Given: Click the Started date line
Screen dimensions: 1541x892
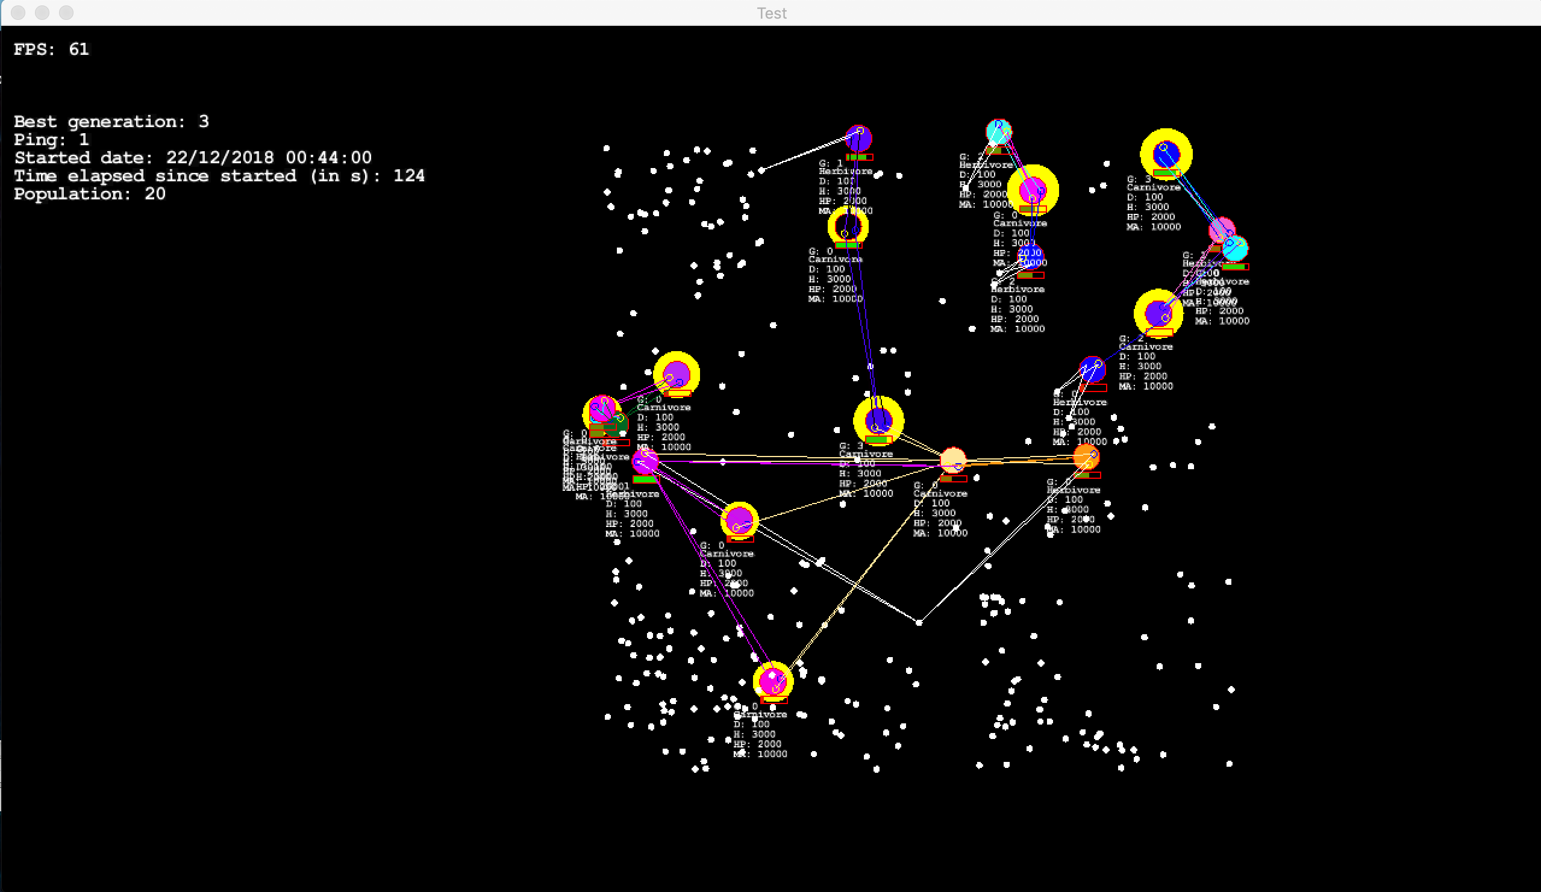Looking at the screenshot, I should coord(193,157).
